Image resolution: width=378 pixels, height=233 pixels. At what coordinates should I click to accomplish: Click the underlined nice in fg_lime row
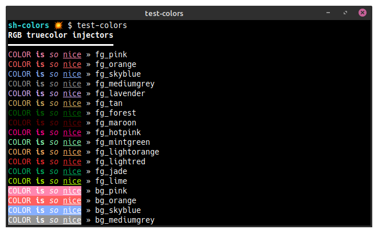[x=72, y=181]
